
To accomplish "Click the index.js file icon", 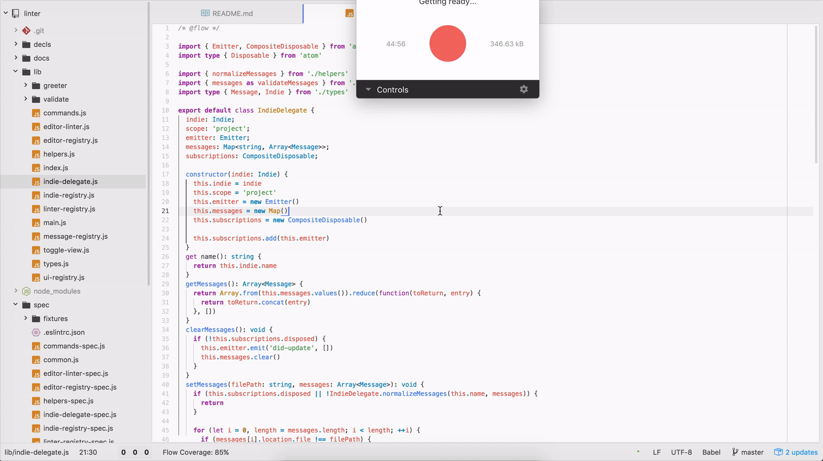I will [36, 168].
